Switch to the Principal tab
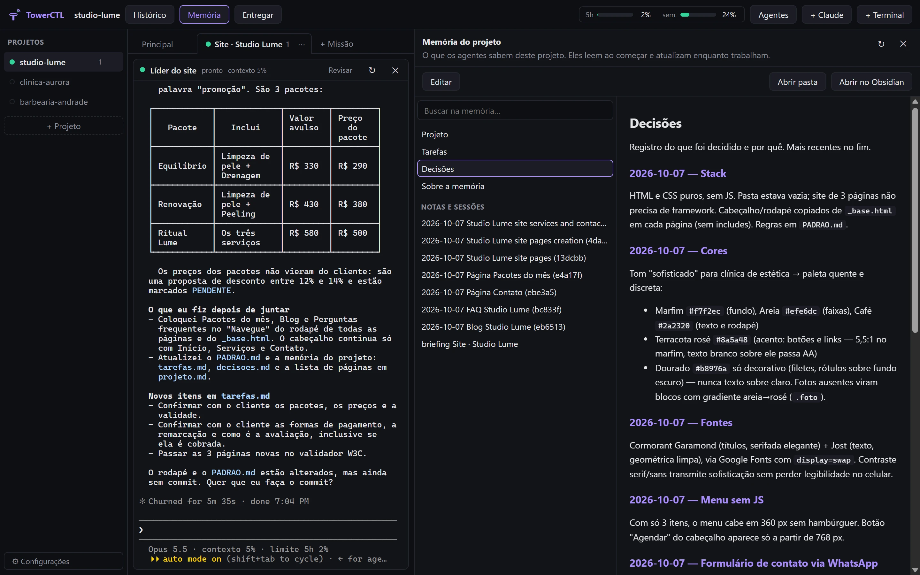 point(157,44)
